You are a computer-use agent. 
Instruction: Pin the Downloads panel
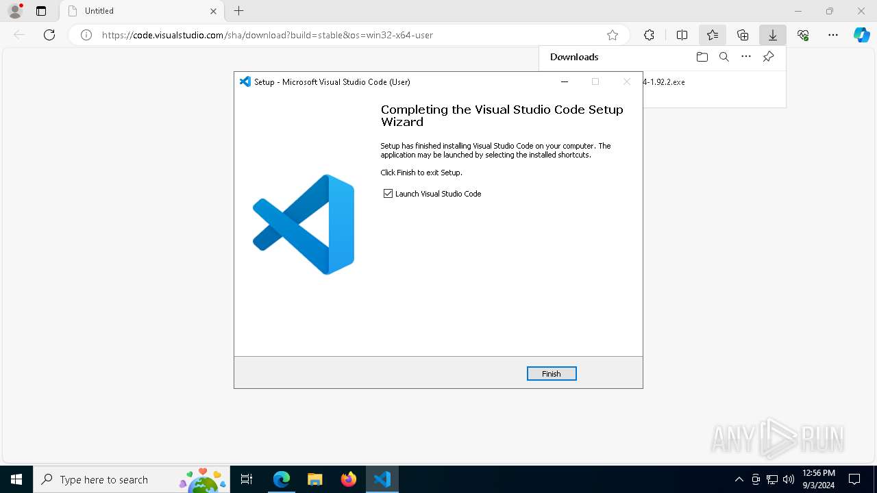pyautogui.click(x=768, y=57)
